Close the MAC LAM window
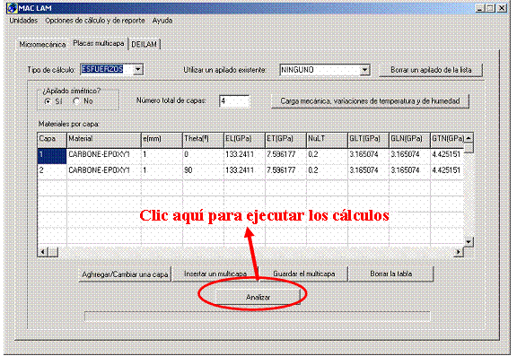The height and width of the screenshot is (356, 517). (x=502, y=8)
